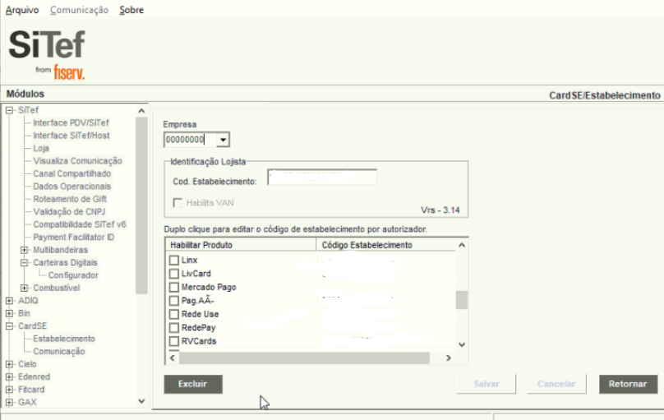Enable the Pag.AÃ- product checkbox

[173, 301]
